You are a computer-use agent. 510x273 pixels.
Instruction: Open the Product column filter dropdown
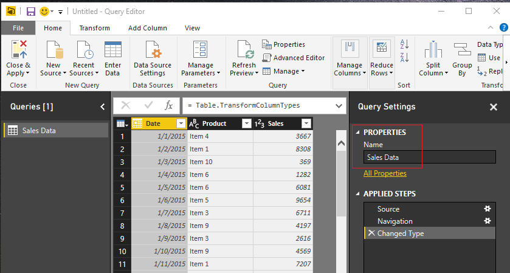point(247,123)
